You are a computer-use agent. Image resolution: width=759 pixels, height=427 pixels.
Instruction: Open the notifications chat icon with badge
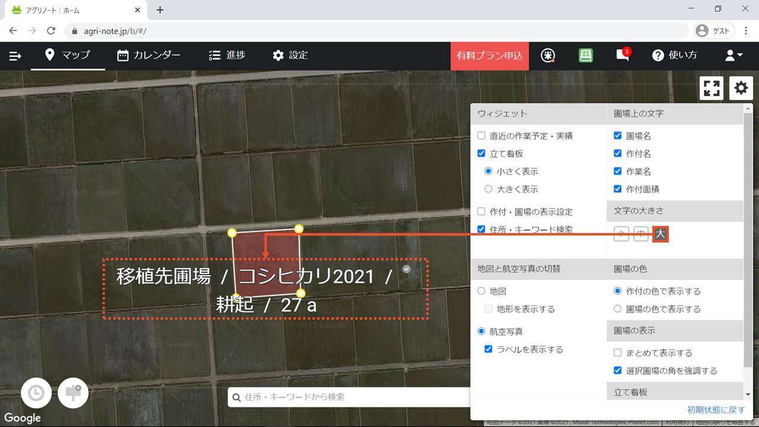point(622,55)
